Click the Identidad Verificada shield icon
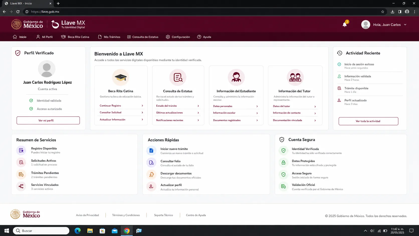This screenshot has height=236, width=419. pos(283,150)
